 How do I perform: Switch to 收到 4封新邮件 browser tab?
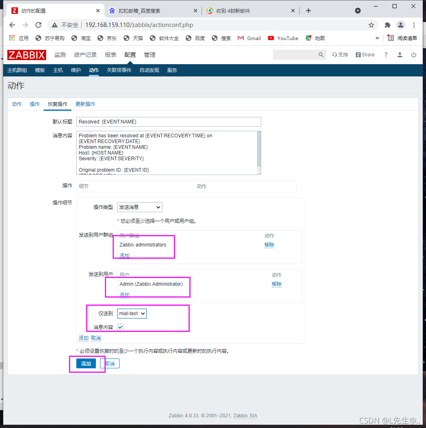[x=250, y=11]
